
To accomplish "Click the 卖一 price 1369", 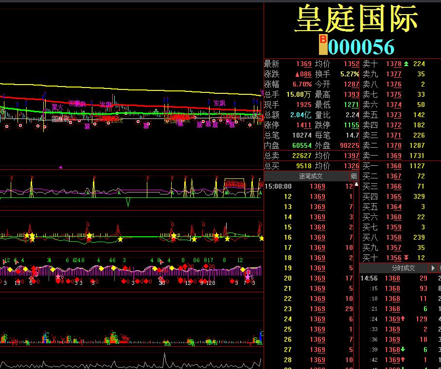I will point(394,156).
